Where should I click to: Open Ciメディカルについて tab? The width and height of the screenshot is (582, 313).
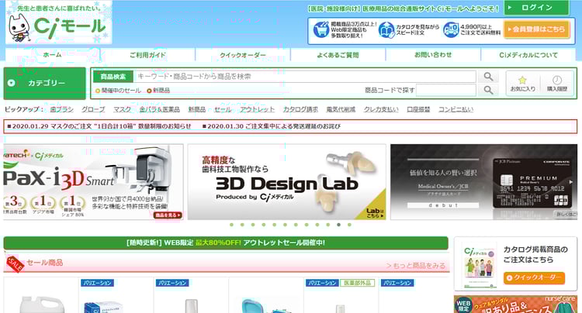528,55
